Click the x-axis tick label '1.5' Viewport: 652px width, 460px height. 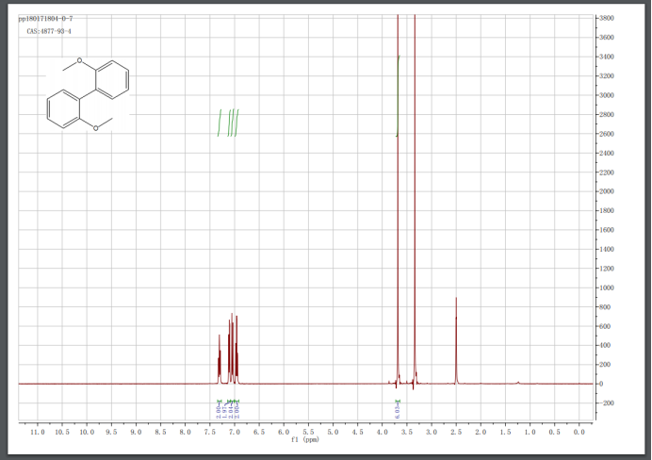click(505, 432)
